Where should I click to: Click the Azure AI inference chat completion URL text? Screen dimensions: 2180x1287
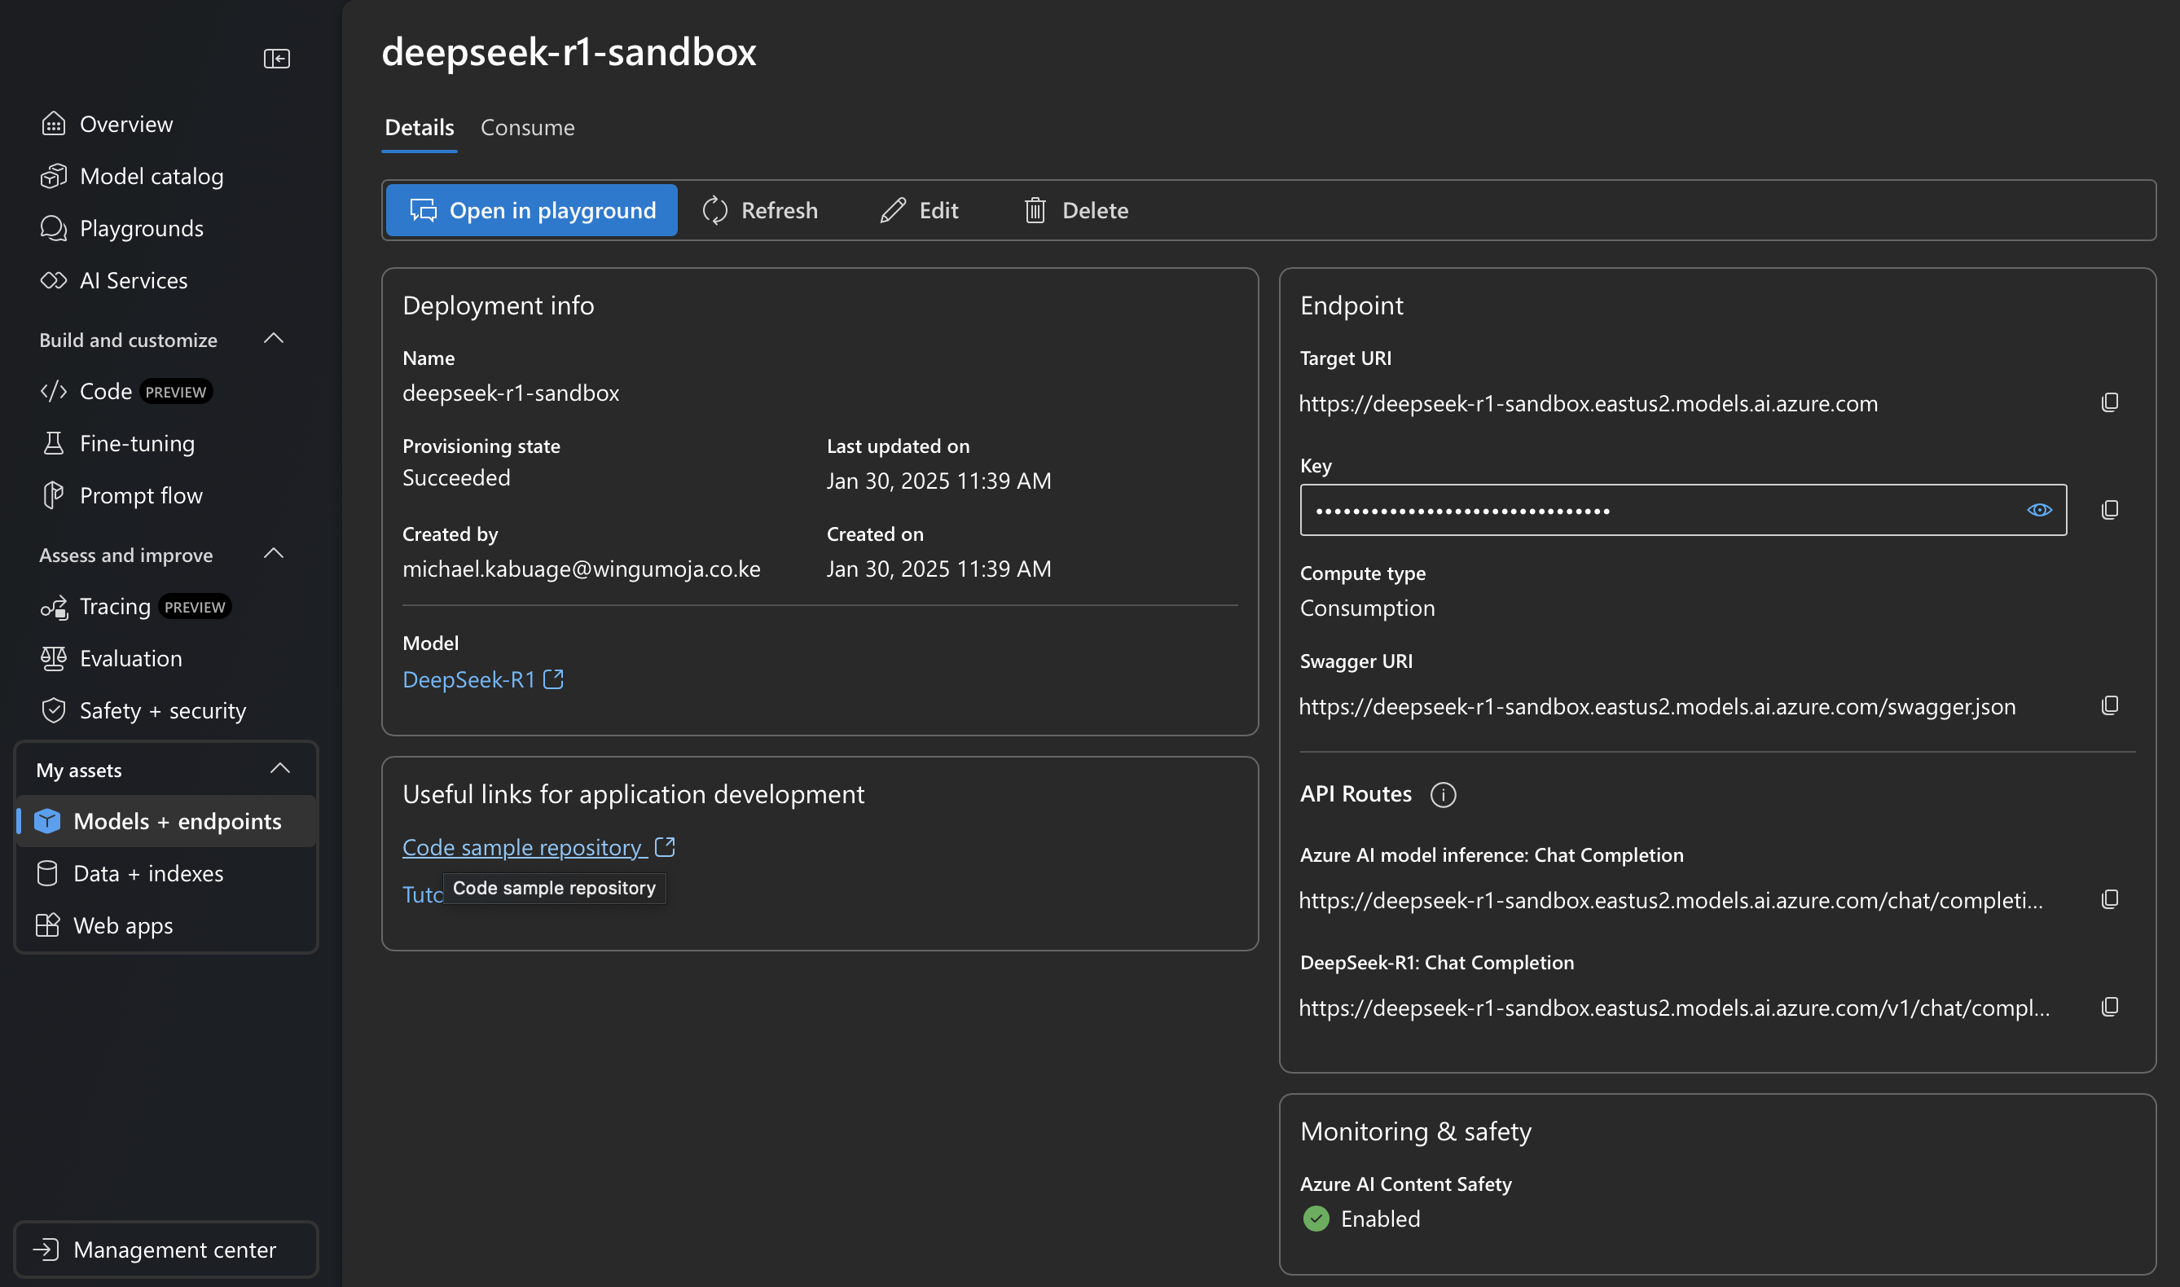1671,900
